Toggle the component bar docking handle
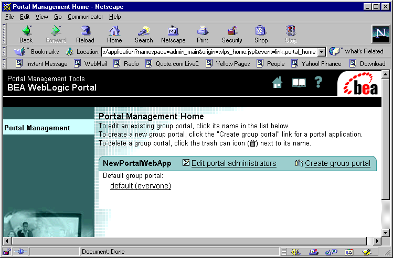This screenshot has width=393, height=258. pos(283,252)
